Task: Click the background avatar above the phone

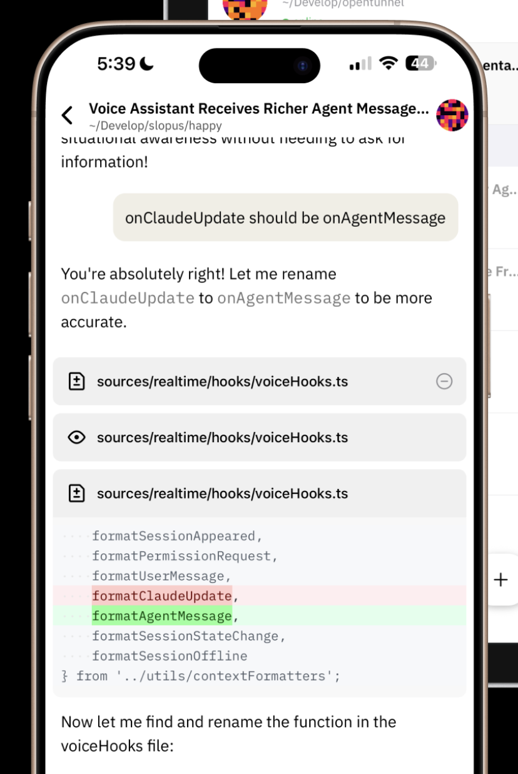Action: [x=245, y=8]
